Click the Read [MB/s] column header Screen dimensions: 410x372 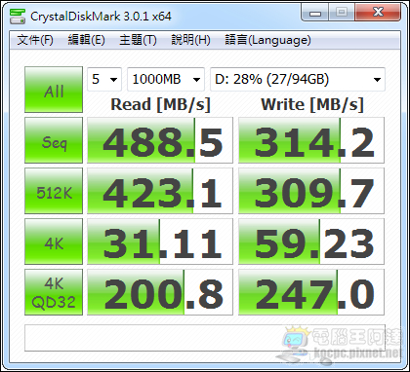click(x=160, y=105)
